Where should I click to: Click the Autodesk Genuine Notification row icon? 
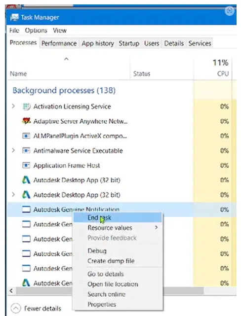coord(26,210)
